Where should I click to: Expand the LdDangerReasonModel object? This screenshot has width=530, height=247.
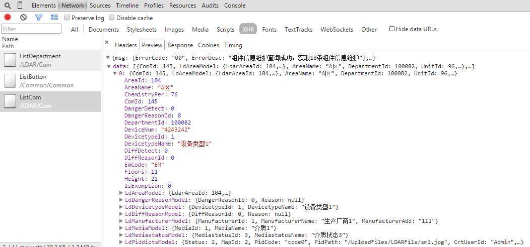tap(121, 200)
